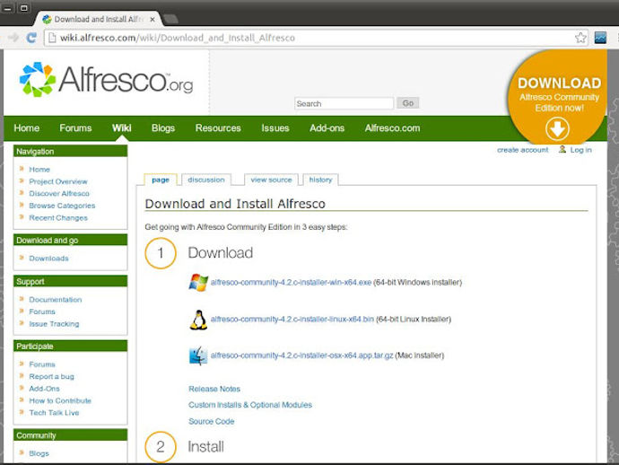The width and height of the screenshot is (619, 465).
Task: Click the white download arrow in orange circle
Action: [x=557, y=128]
